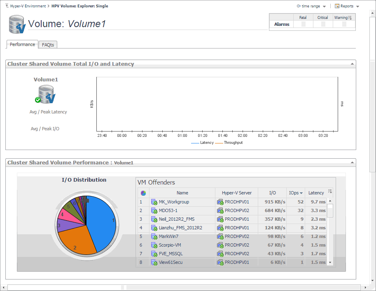Click the MK_Workgroup virtual machine icon
This screenshot has height=291, width=376.
click(154, 202)
